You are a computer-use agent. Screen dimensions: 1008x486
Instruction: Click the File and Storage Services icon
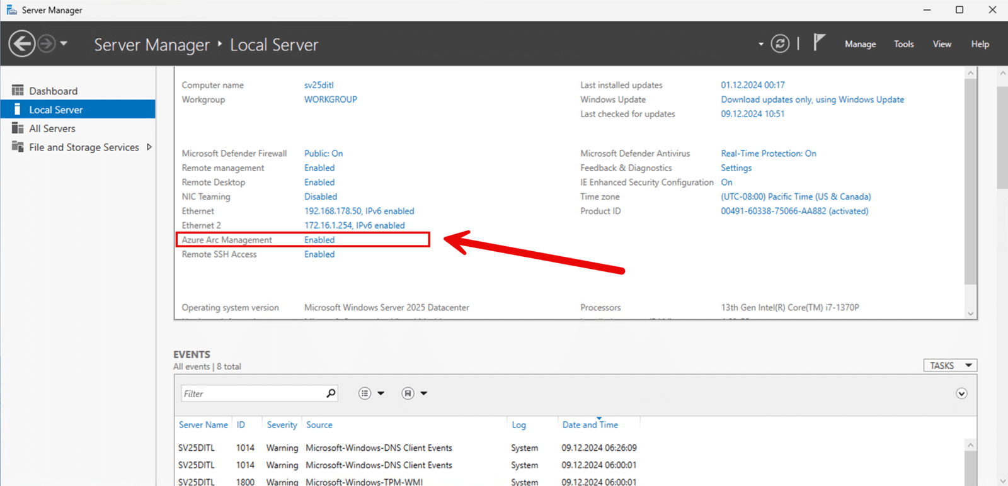(x=18, y=147)
